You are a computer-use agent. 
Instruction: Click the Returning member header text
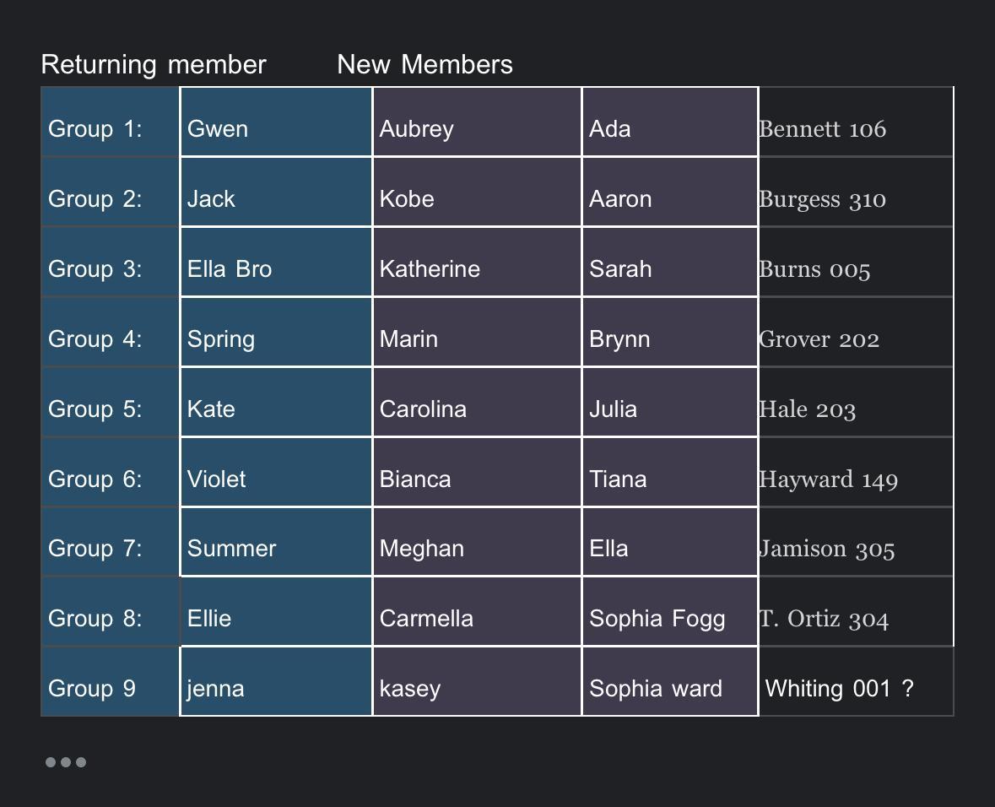tap(154, 65)
